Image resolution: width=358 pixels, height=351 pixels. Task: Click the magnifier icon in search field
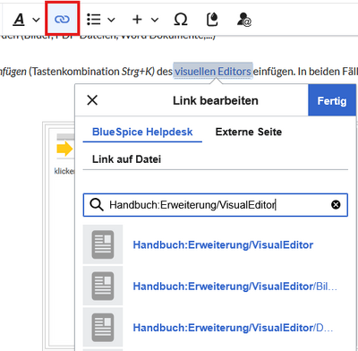pos(97,205)
